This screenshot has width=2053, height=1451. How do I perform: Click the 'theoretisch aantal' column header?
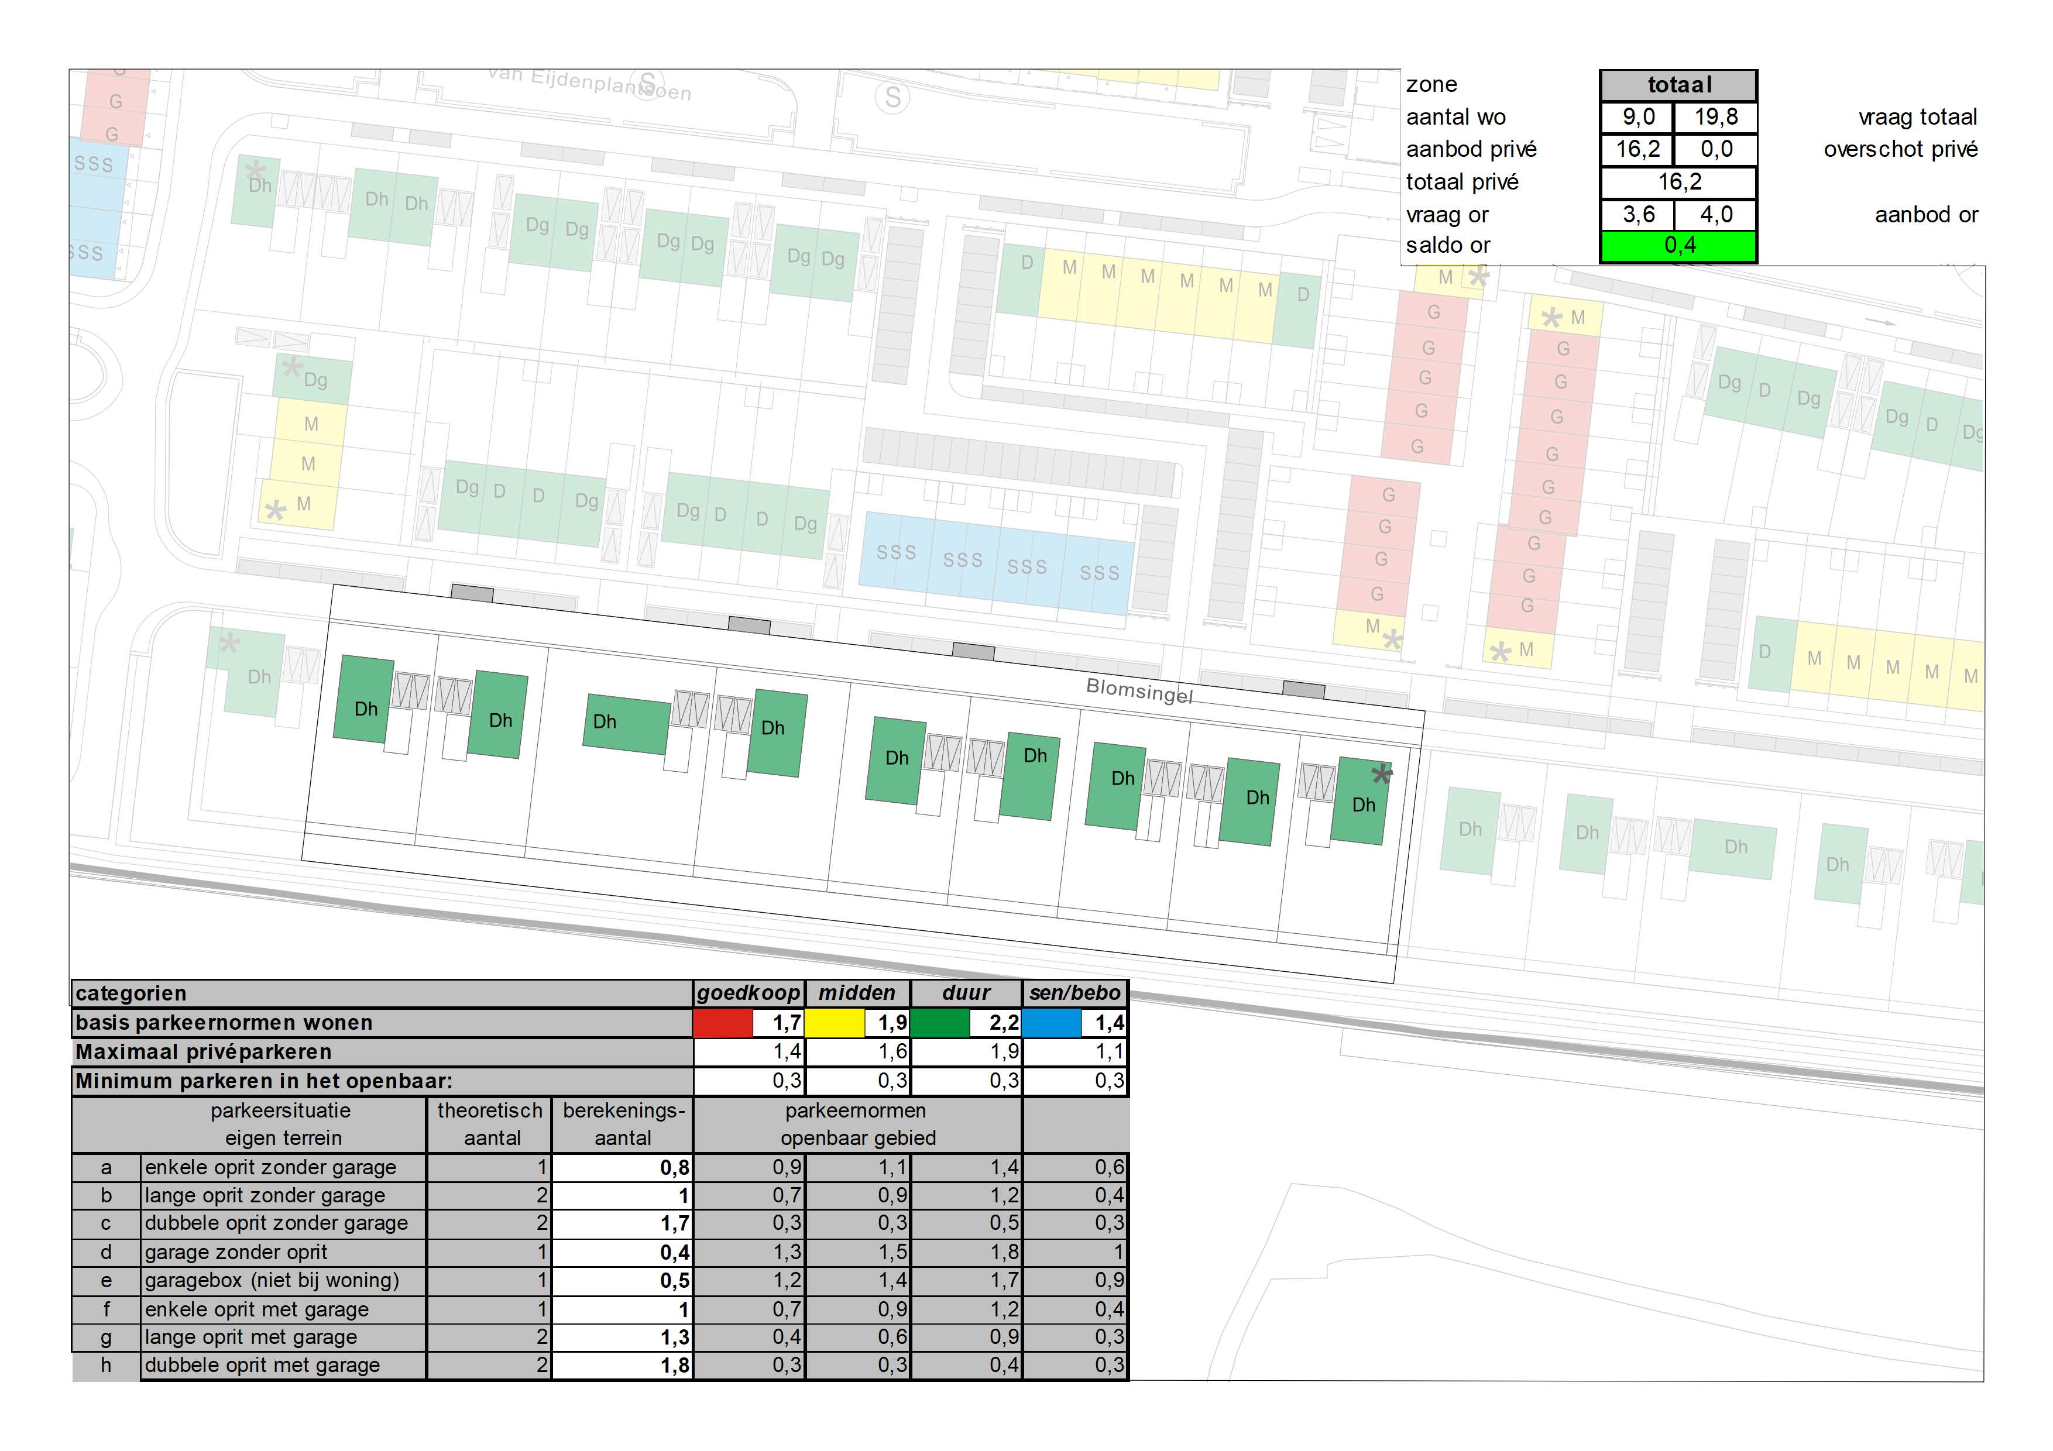click(x=490, y=1125)
